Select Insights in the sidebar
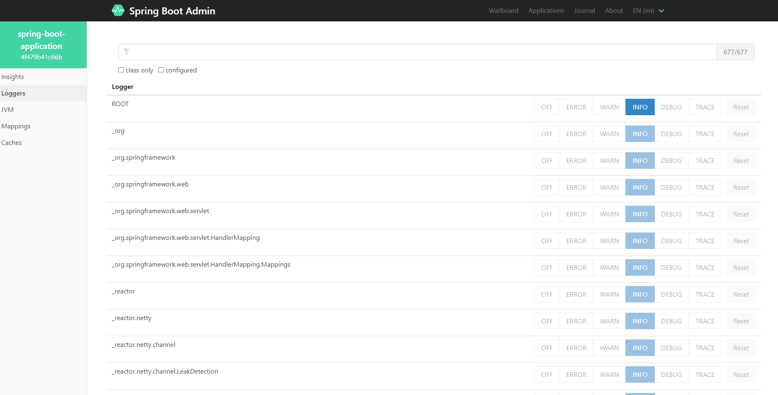 (x=13, y=77)
